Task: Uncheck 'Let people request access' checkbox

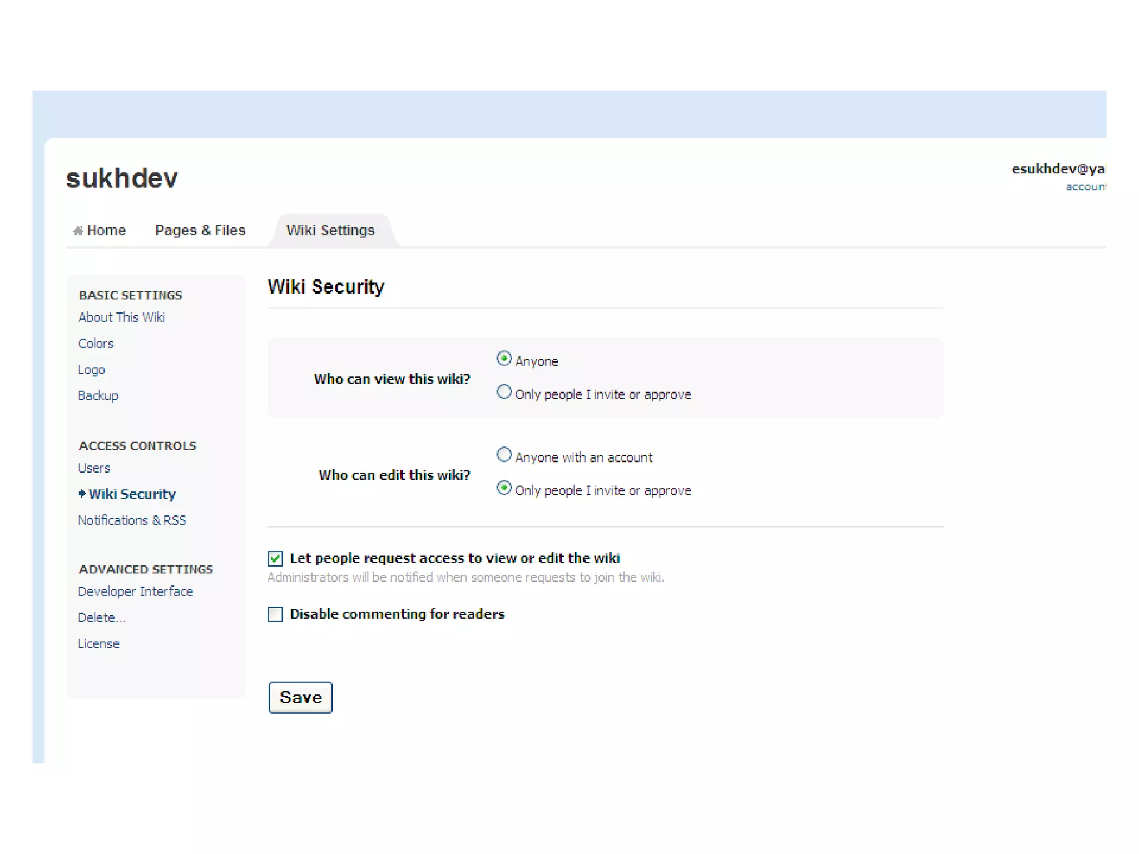Action: 275,558
